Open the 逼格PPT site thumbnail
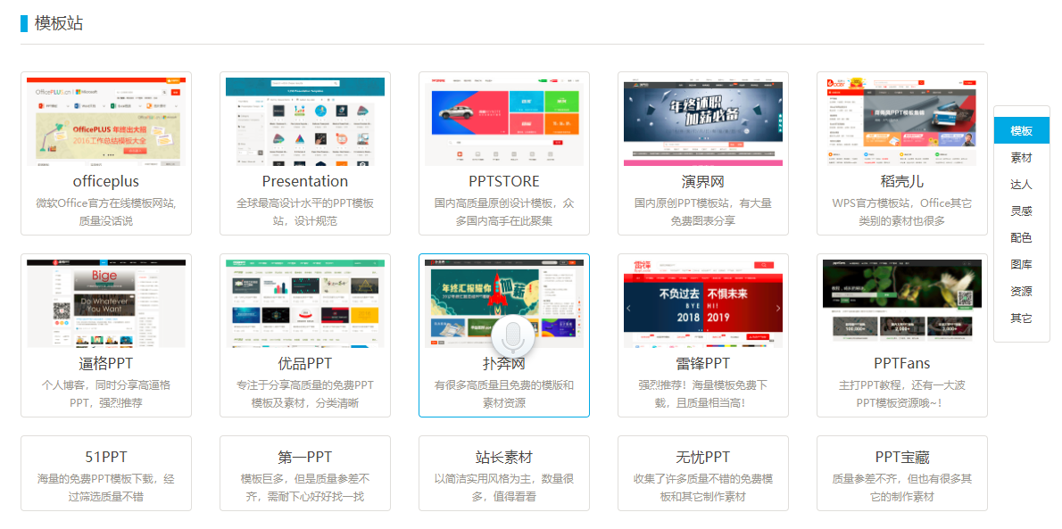This screenshot has height=529, width=1062. [106, 302]
